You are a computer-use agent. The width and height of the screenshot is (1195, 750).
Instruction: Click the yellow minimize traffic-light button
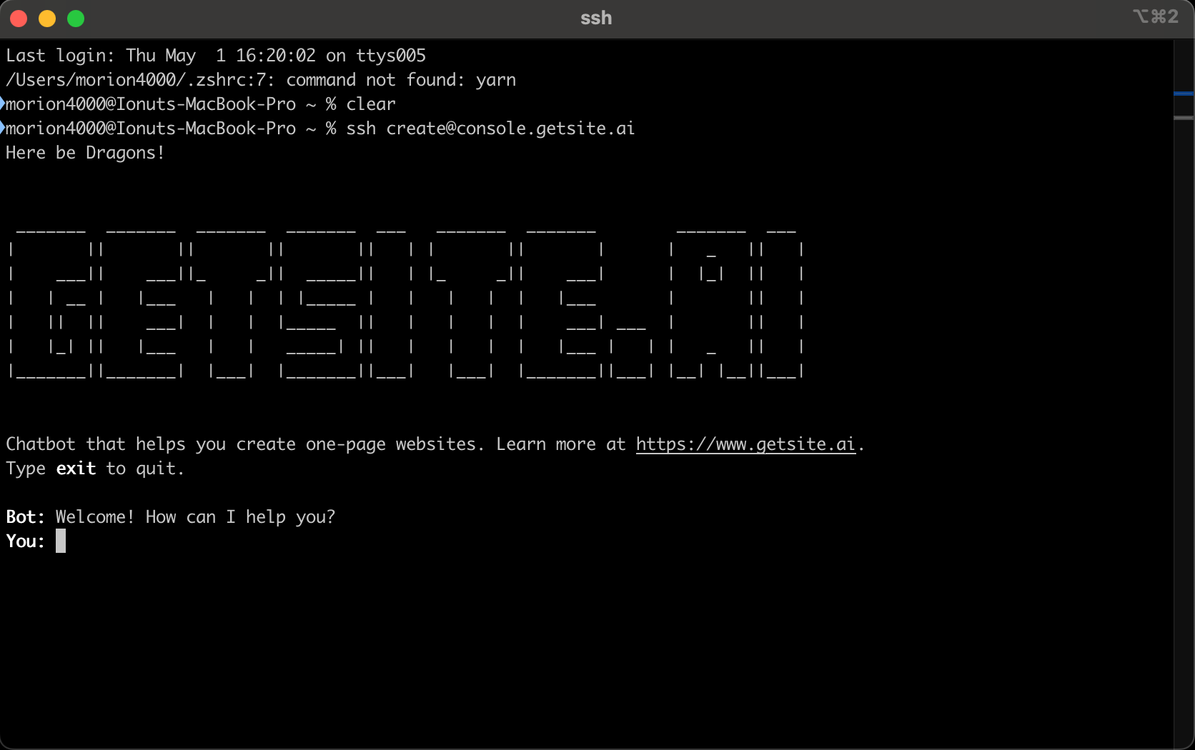tap(47, 19)
